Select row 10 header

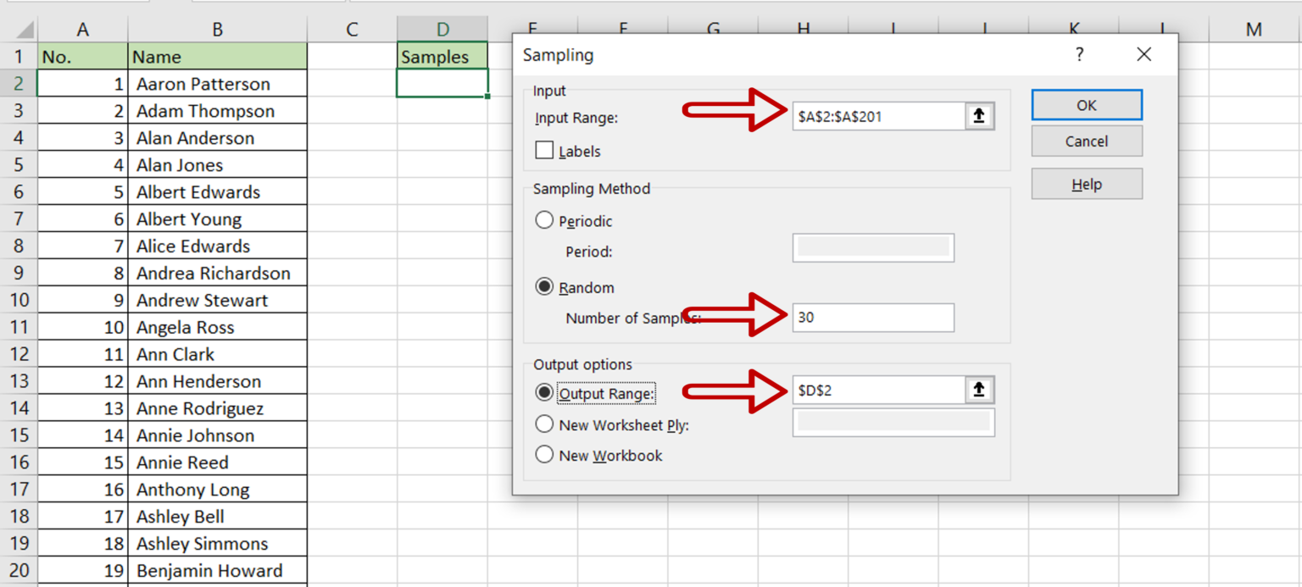click(x=19, y=300)
